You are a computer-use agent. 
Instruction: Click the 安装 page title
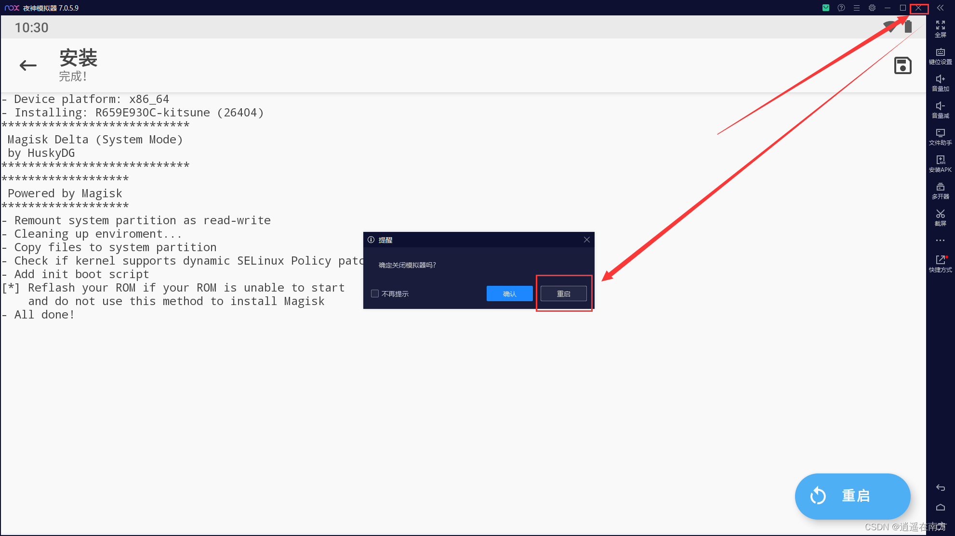[78, 58]
